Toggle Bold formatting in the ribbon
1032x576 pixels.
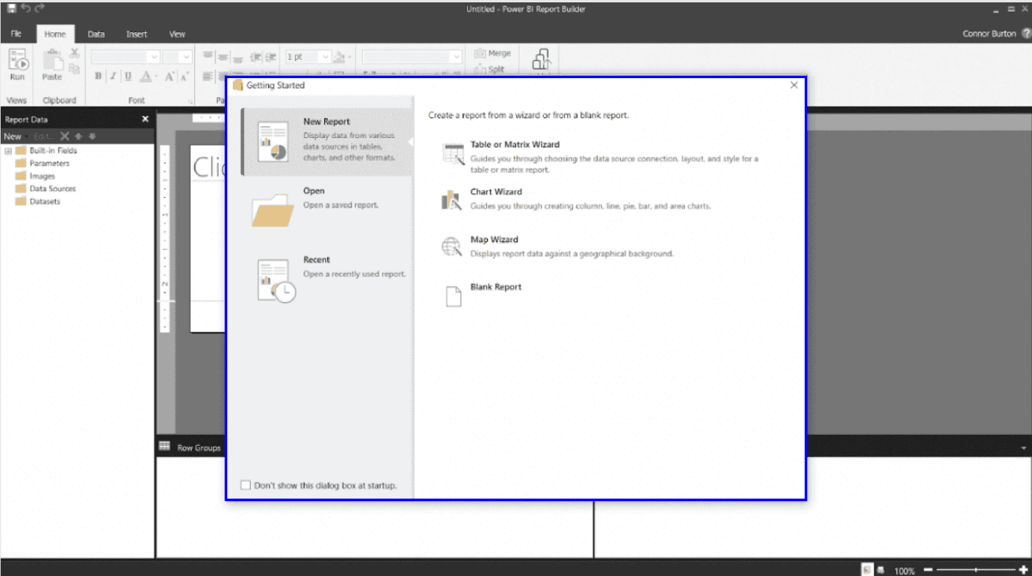[x=98, y=76]
